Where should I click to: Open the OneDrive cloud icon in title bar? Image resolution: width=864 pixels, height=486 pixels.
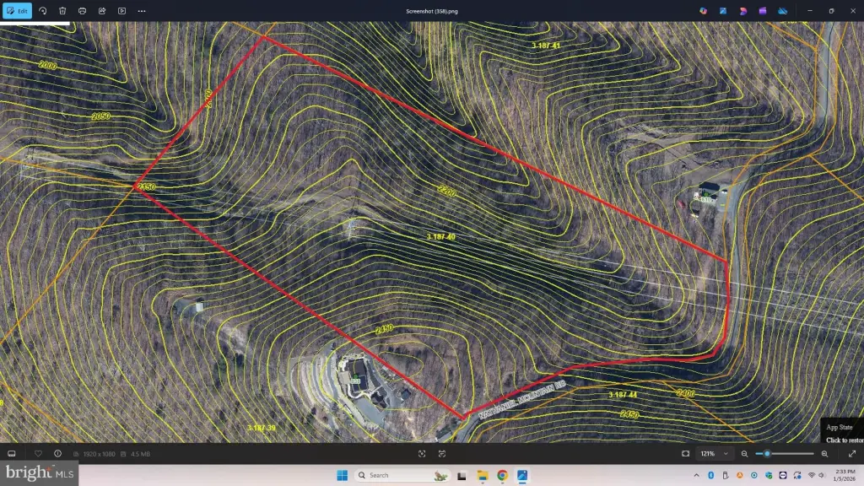click(x=782, y=11)
